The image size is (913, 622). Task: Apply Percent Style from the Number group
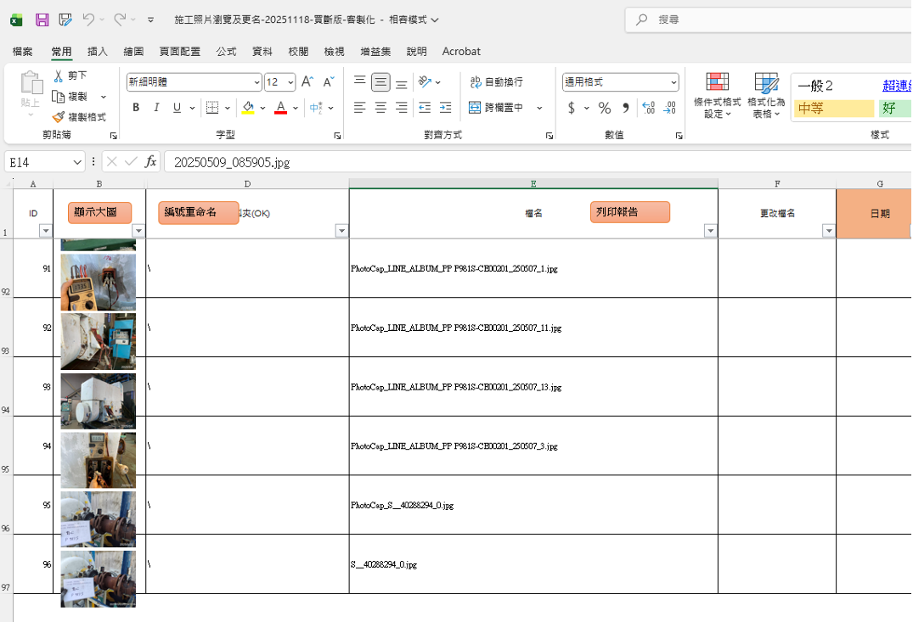click(605, 108)
